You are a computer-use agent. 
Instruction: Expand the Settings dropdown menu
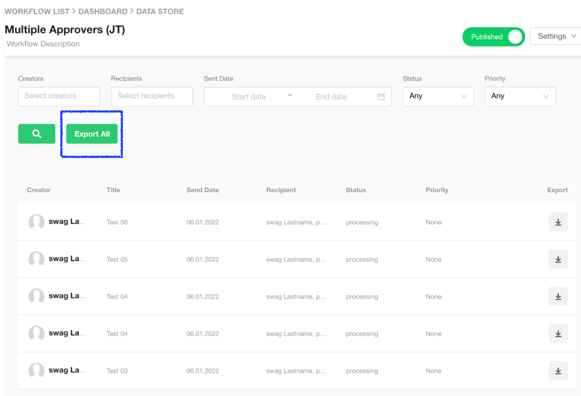556,36
